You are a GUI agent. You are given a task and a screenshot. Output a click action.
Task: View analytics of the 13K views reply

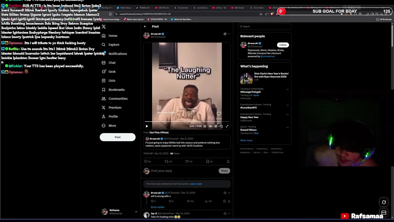(x=209, y=201)
